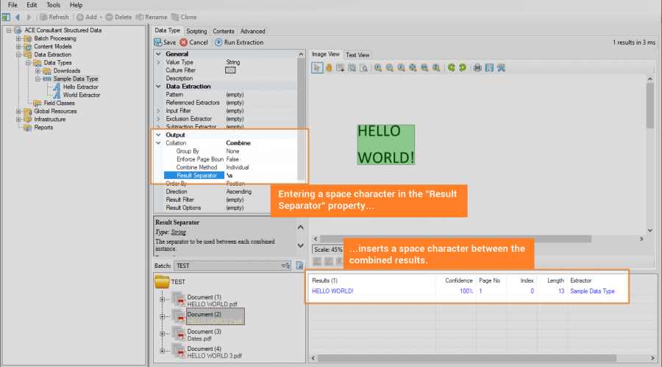Select the pointer arrow tool in Image View

point(317,68)
